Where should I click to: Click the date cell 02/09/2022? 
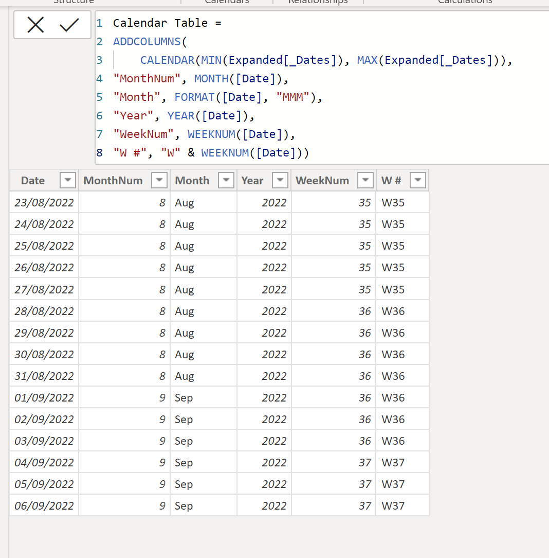[44, 419]
